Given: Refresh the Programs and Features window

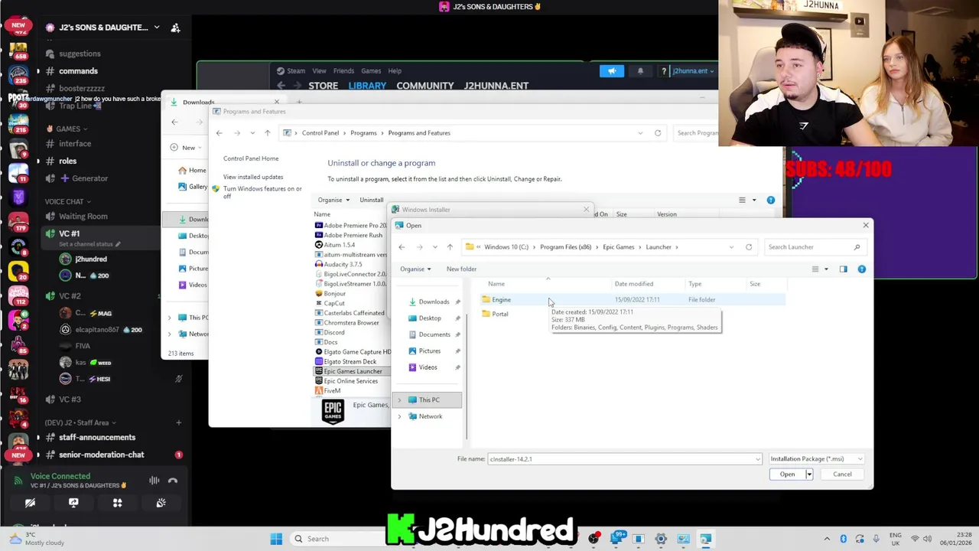Looking at the screenshot, I should pyautogui.click(x=658, y=133).
